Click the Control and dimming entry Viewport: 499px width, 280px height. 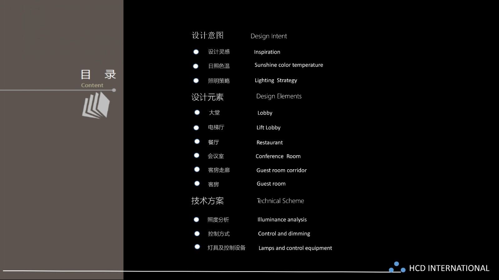[284, 234]
